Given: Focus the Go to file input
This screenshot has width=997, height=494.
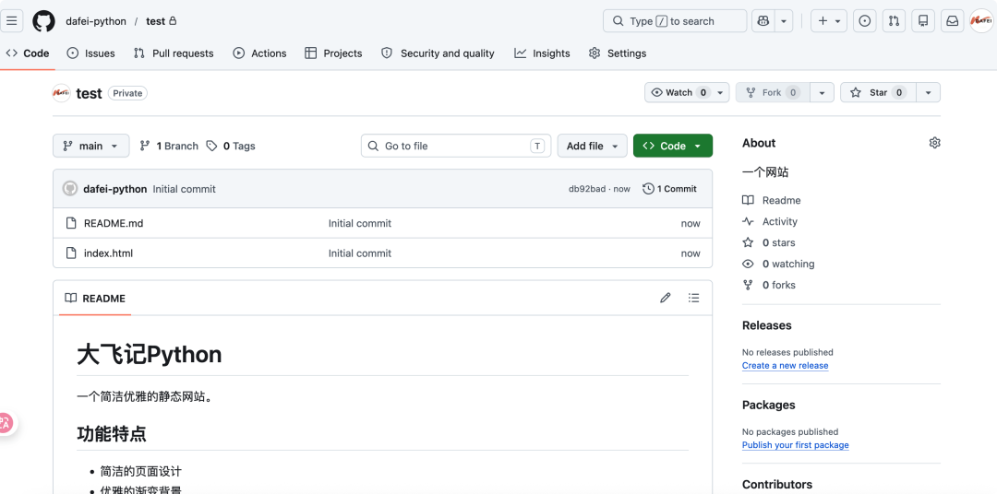Looking at the screenshot, I should pos(456,146).
